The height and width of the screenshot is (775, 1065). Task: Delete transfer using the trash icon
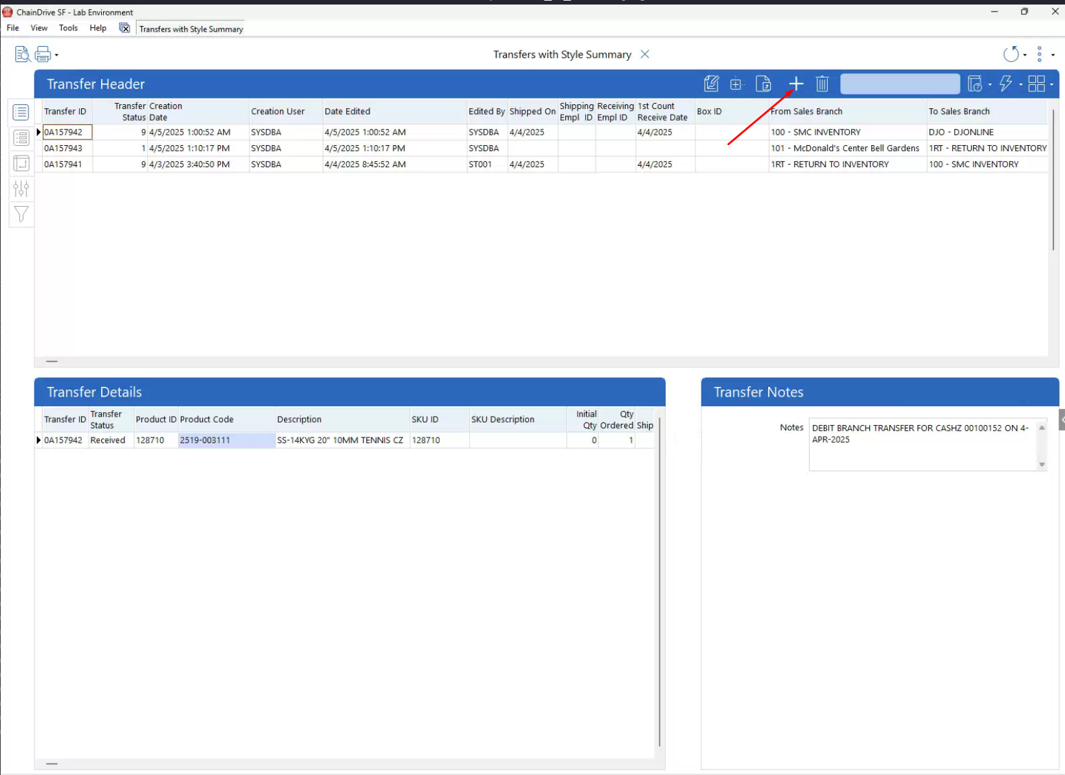(x=822, y=84)
